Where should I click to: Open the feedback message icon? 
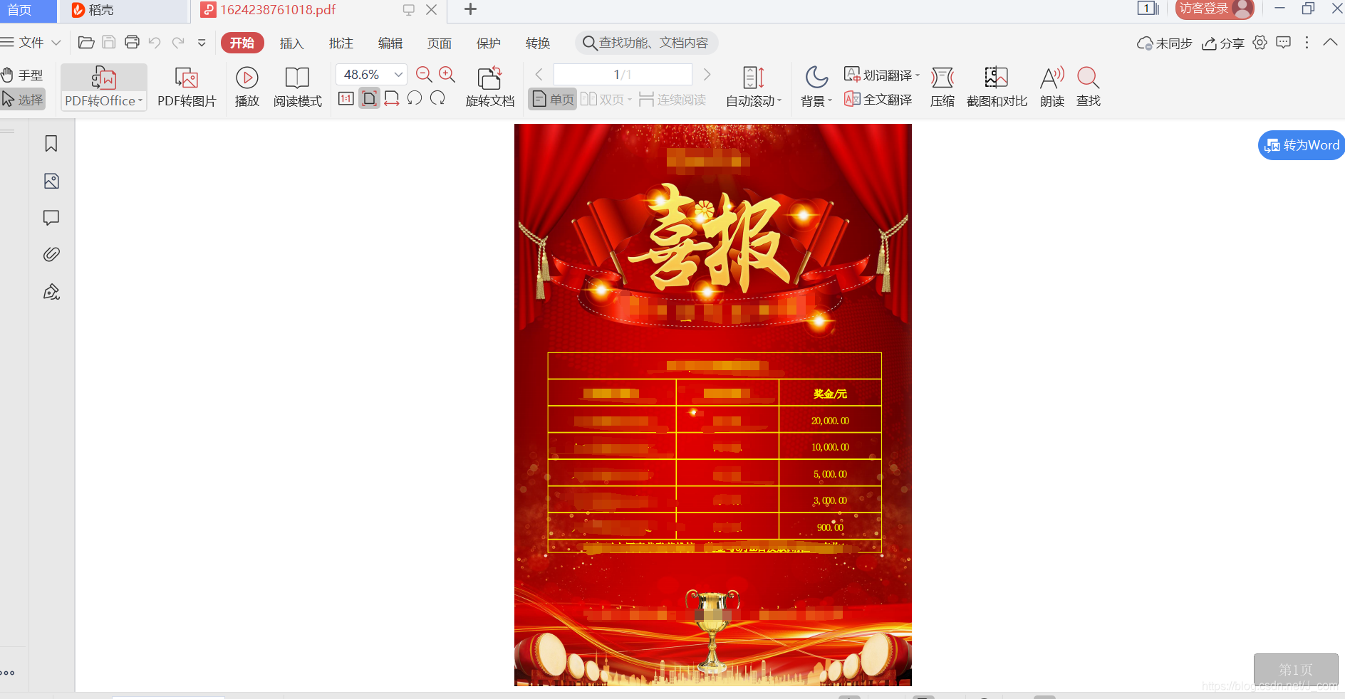click(x=1284, y=43)
